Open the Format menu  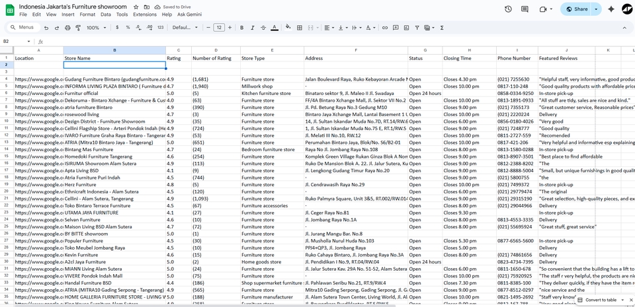(87, 15)
